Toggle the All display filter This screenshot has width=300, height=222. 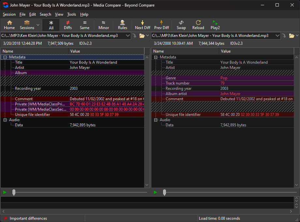coord(51,25)
